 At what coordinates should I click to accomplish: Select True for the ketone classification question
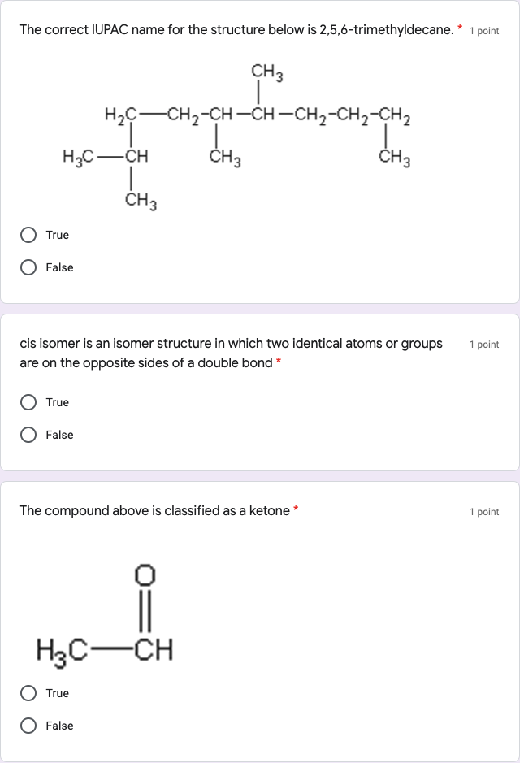pos(28,693)
